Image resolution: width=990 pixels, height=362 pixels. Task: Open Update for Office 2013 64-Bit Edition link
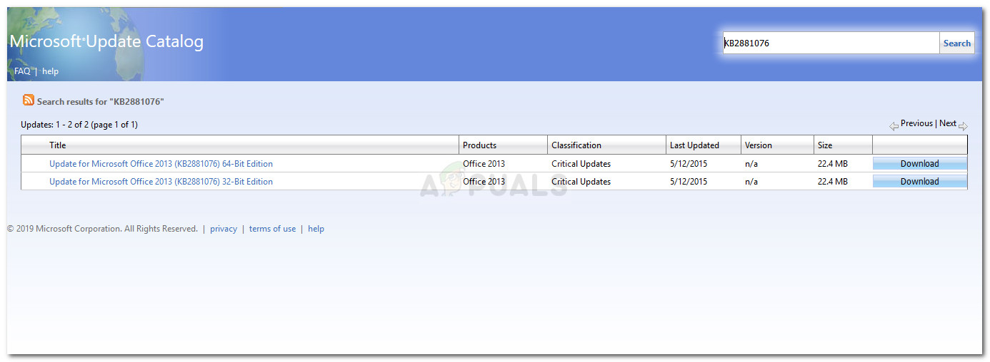tap(161, 164)
